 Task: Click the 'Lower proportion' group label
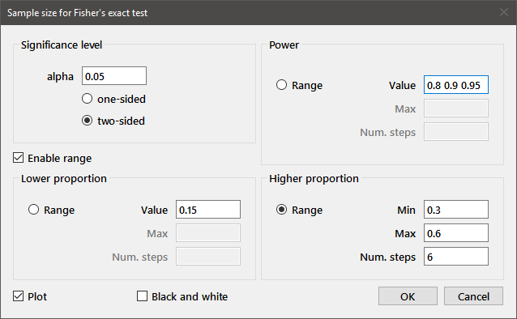click(x=64, y=179)
